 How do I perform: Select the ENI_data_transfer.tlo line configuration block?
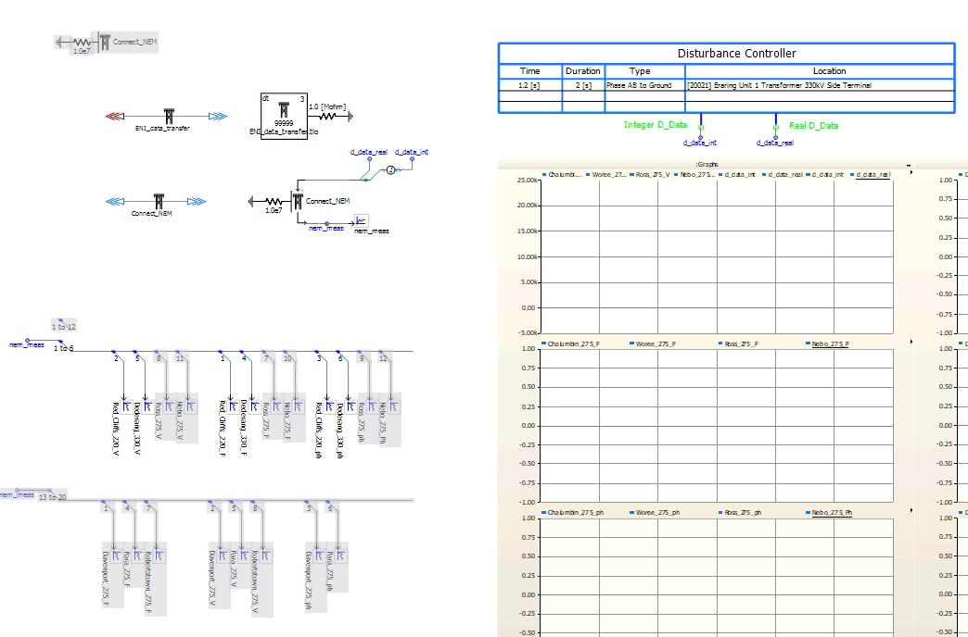click(x=284, y=116)
